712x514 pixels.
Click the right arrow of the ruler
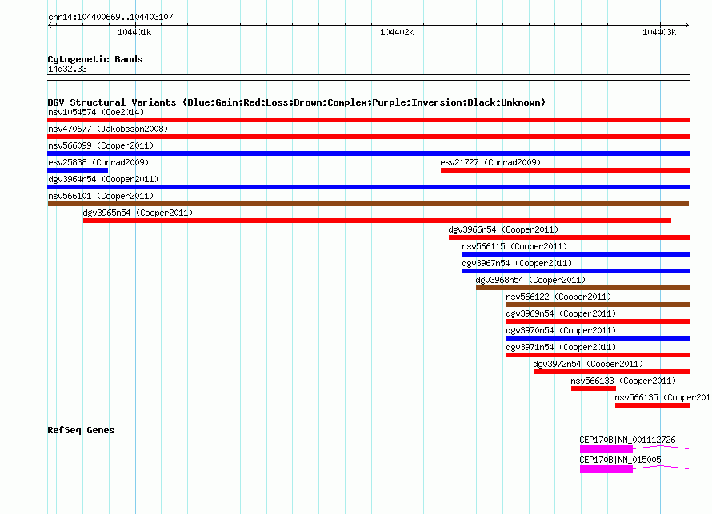686,25
